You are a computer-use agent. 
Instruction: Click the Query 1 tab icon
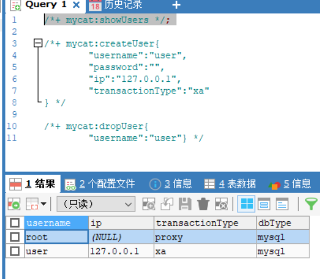pos(16,5)
